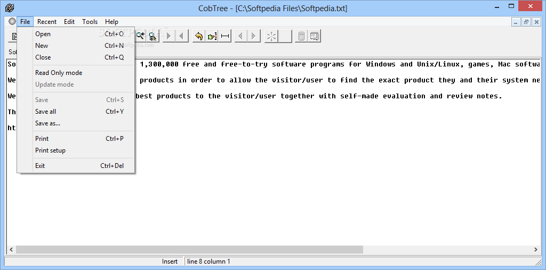Click the grey double-chevron right icon
The width and height of the screenshot is (546, 270).
pos(254,36)
